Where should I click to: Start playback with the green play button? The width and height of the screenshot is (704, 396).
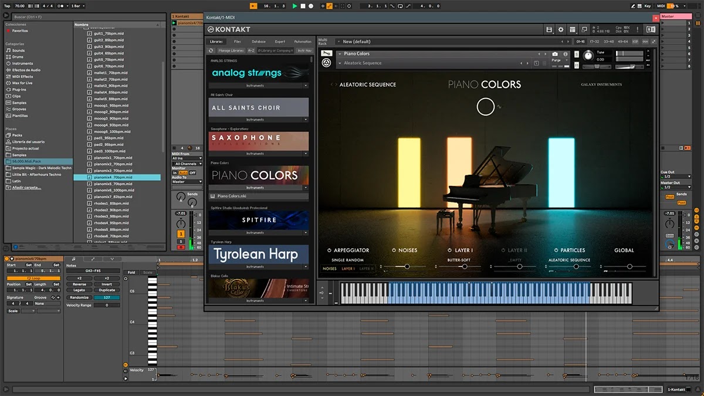(x=295, y=6)
